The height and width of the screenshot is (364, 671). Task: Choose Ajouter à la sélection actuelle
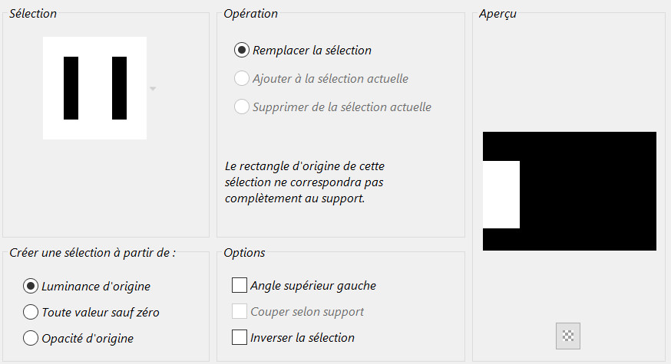point(242,78)
